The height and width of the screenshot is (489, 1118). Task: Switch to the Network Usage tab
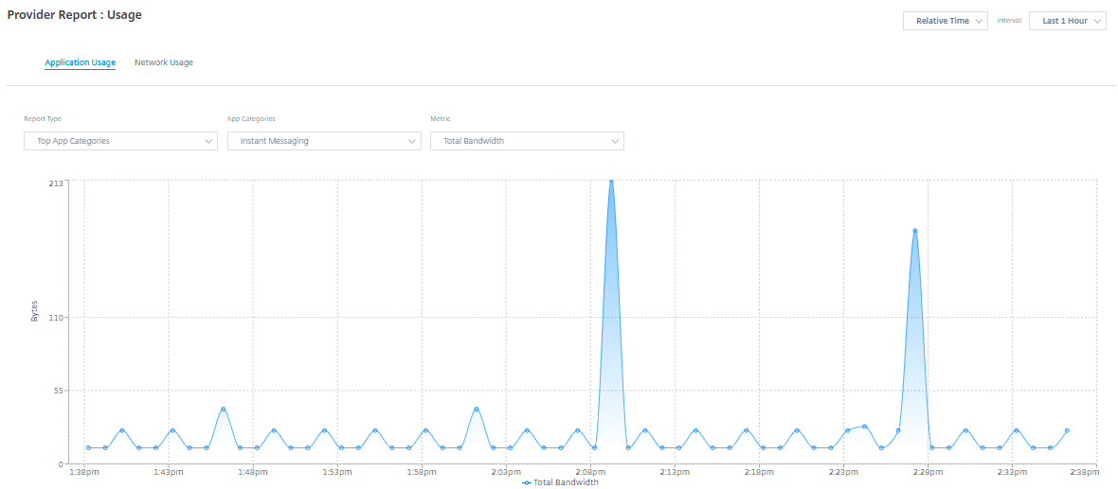[x=164, y=62]
